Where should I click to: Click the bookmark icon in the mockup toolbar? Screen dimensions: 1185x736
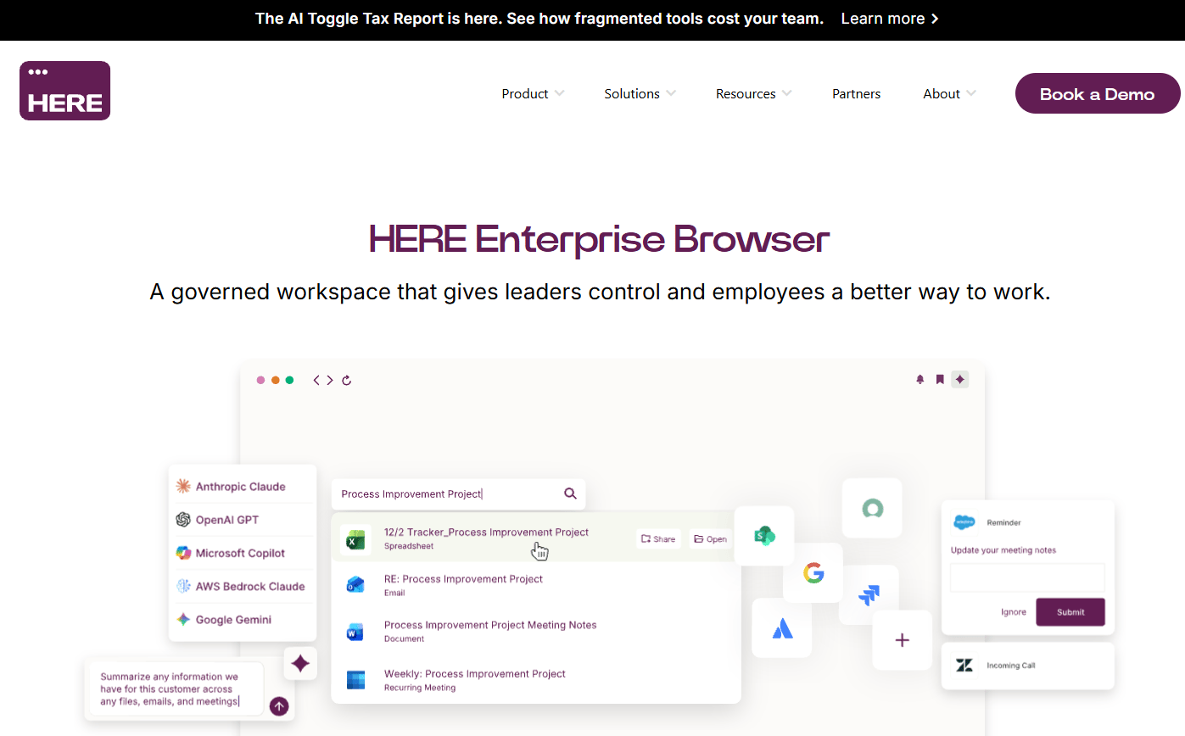[940, 380]
